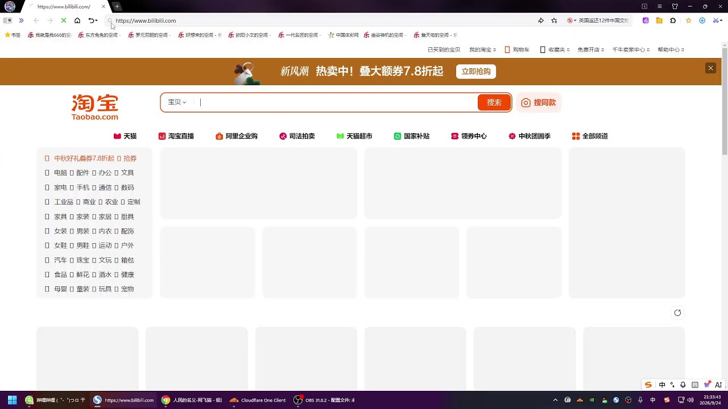Click the orange 搜索 button
Screen dimensions: 728x409
[494, 102]
